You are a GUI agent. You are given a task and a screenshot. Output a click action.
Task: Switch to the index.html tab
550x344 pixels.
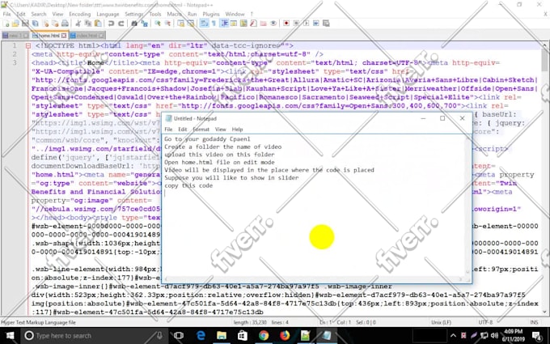(87, 36)
